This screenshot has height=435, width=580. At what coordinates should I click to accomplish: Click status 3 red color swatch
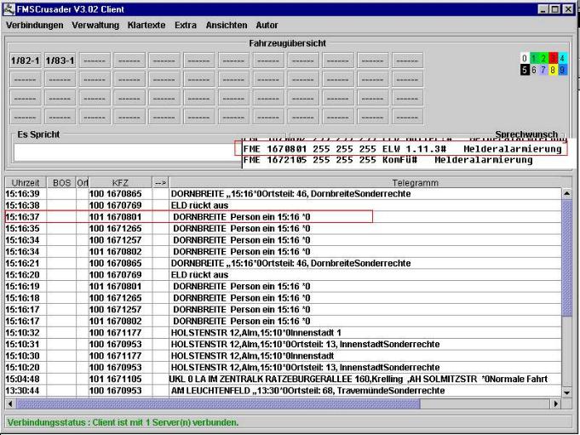click(x=539, y=58)
